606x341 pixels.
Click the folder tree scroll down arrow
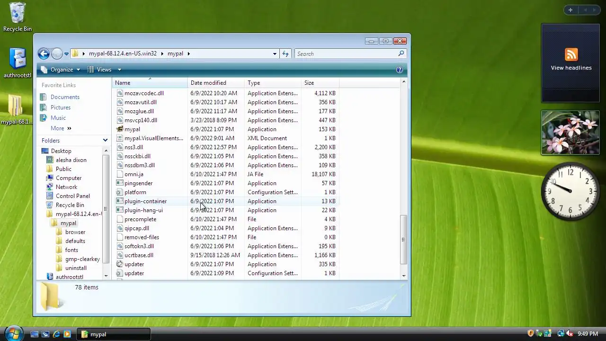(106, 276)
